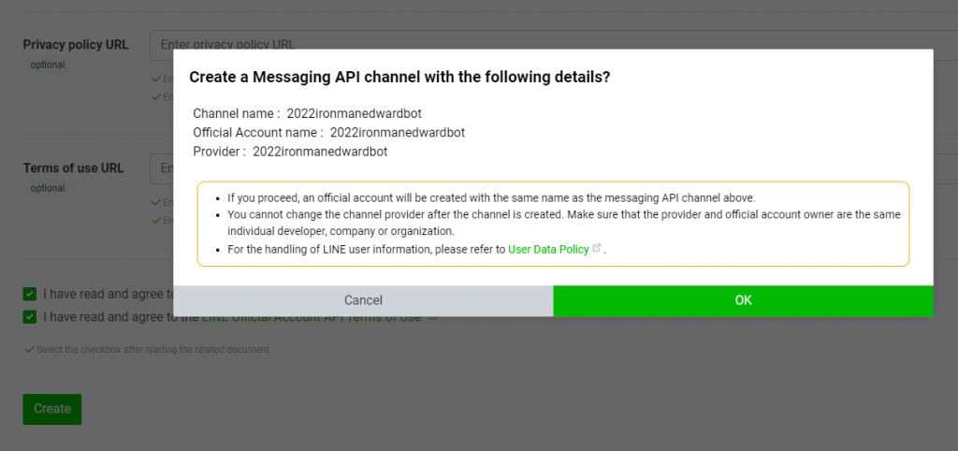Open the User Data Policy link
This screenshot has height=451, width=958.
click(x=548, y=249)
